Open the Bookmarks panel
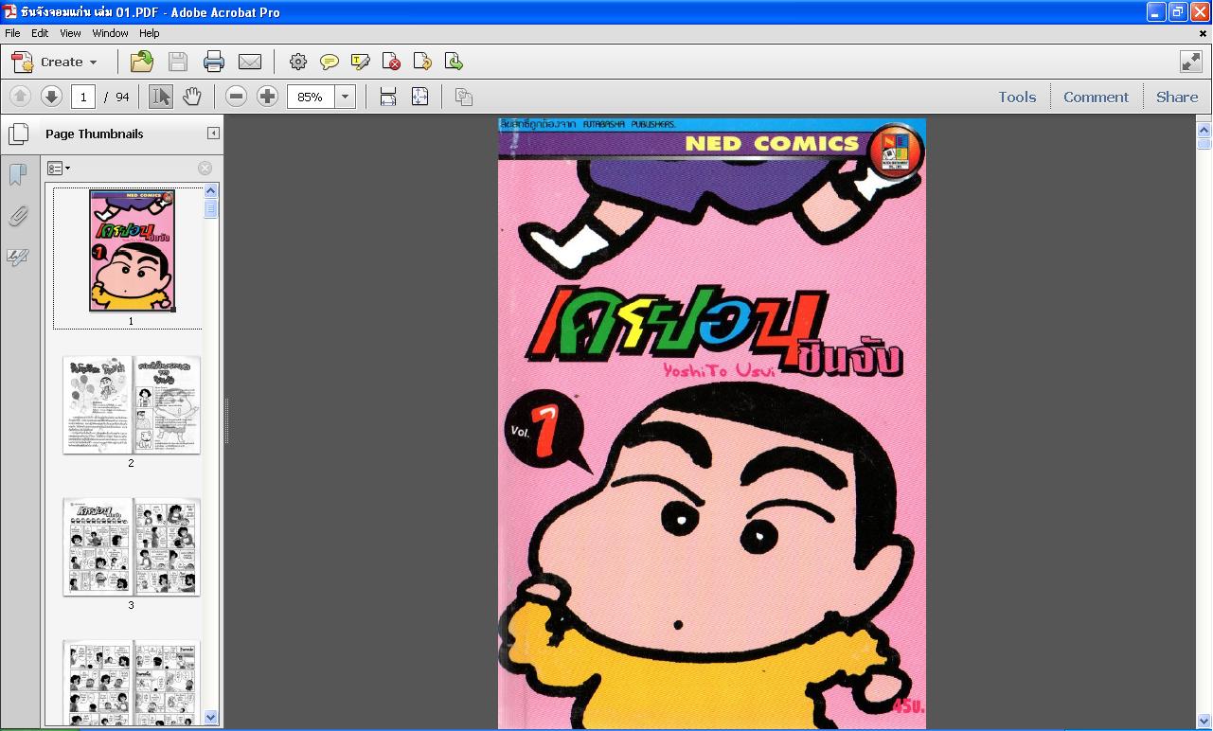This screenshot has width=1213, height=731. click(x=17, y=174)
